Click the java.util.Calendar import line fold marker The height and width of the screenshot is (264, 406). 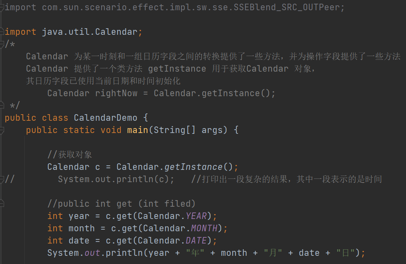click(x=2, y=32)
